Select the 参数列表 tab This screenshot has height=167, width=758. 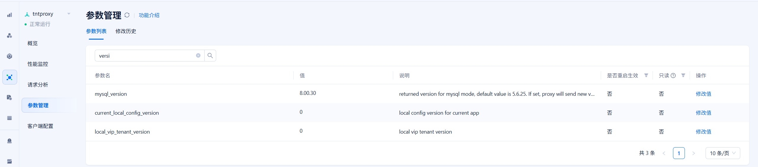96,31
